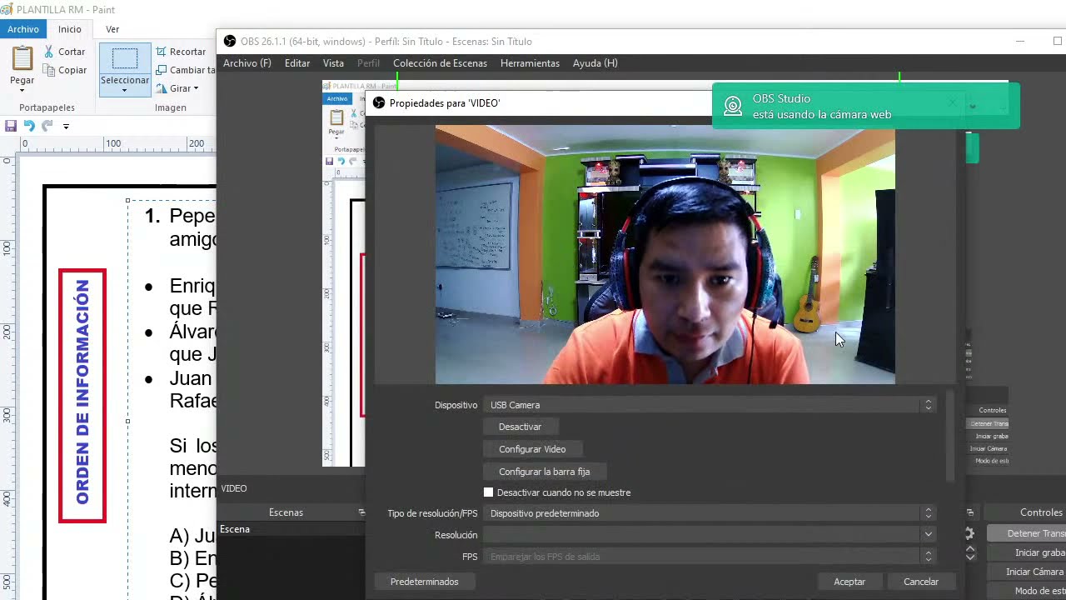Toggle 'Desactivar cuando no se muestre' checkbox
This screenshot has height=600, width=1066.
coord(489,492)
